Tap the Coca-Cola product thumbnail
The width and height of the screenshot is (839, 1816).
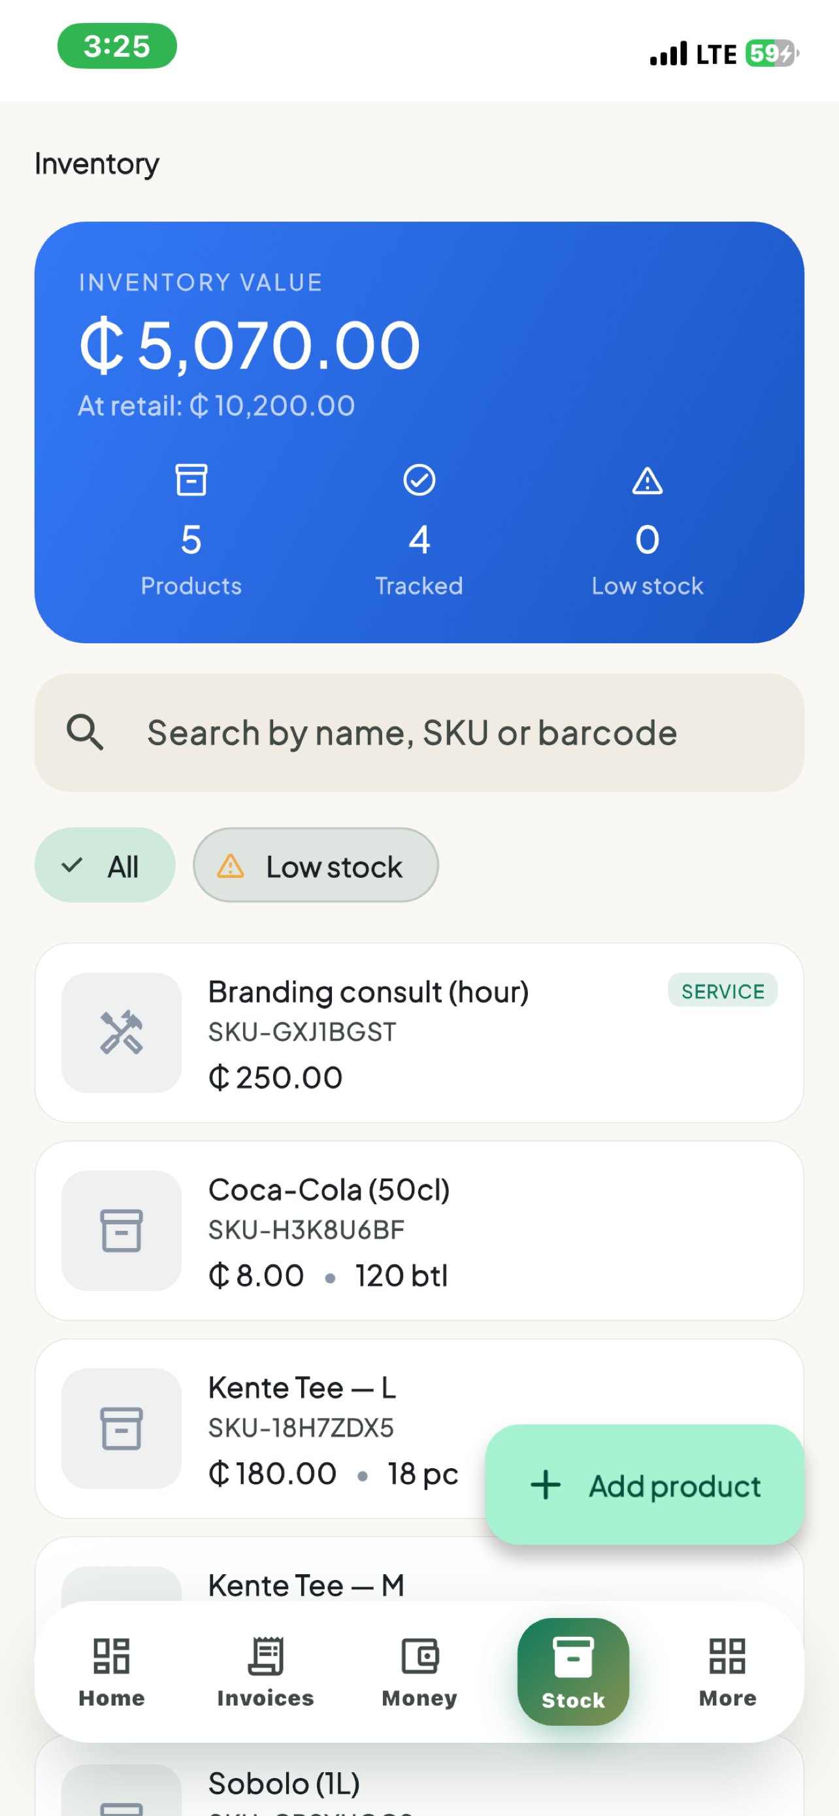(x=121, y=1231)
